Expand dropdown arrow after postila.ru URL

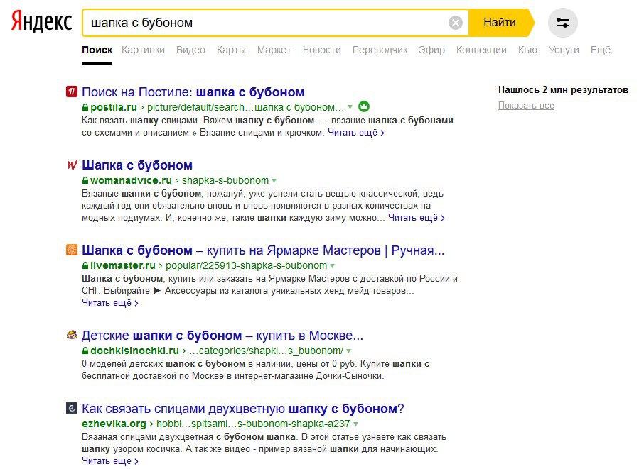point(350,107)
